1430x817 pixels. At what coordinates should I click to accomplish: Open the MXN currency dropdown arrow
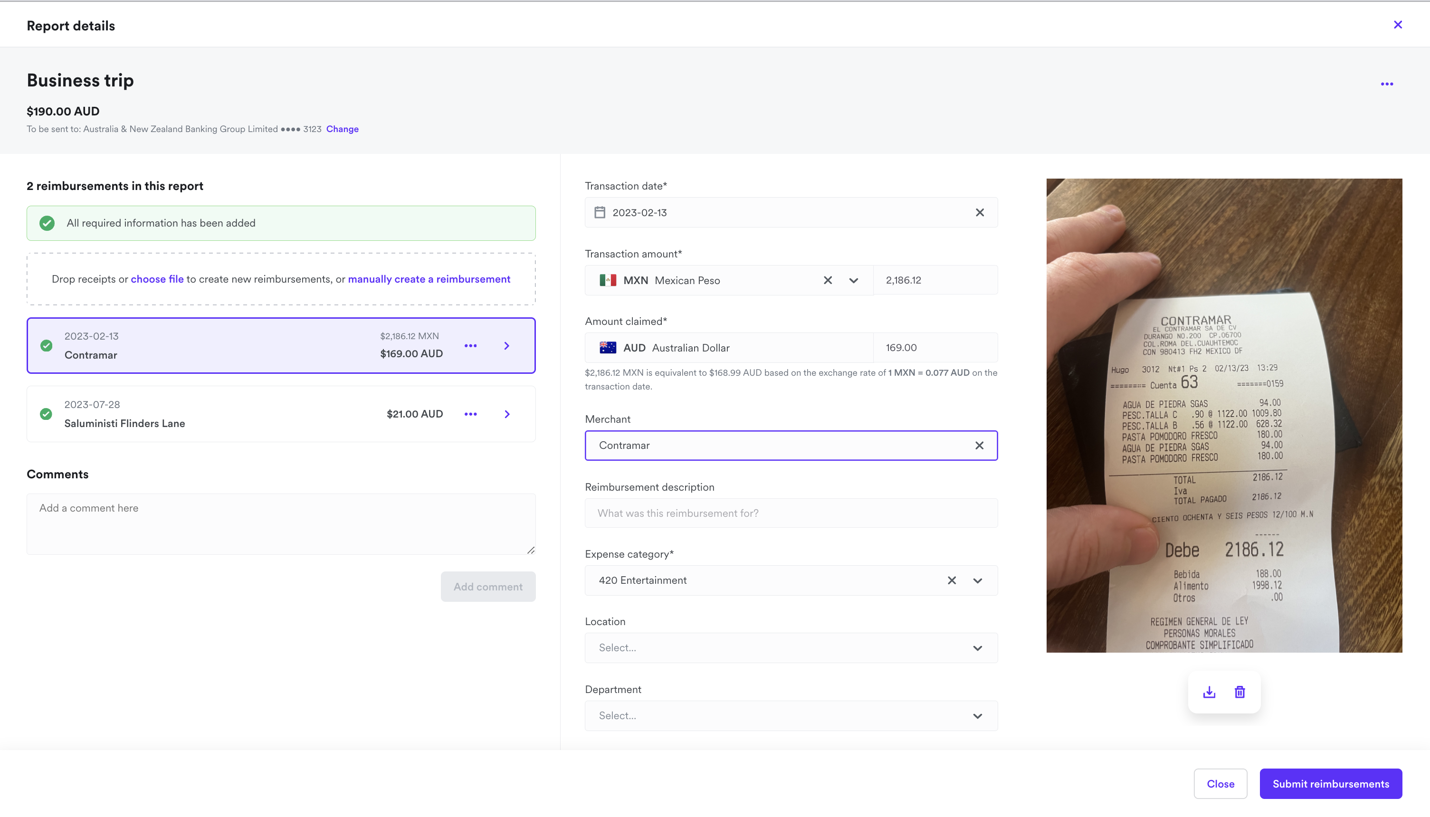(x=853, y=280)
